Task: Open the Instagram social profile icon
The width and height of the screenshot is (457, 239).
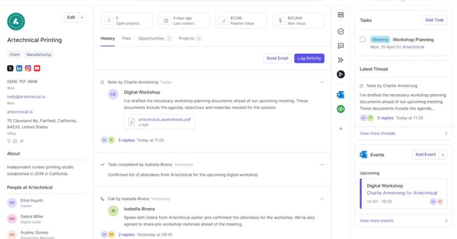Action: 28,68
